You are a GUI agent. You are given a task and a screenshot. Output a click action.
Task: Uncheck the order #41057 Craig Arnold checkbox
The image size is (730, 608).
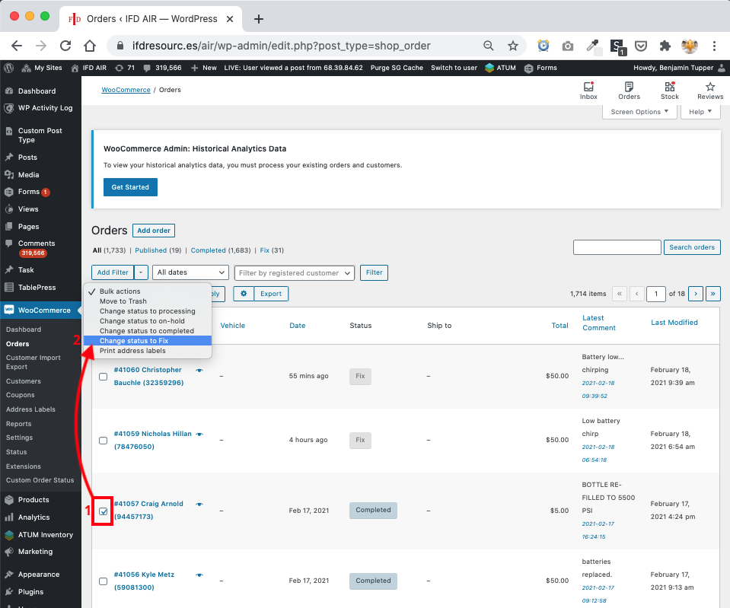click(104, 511)
